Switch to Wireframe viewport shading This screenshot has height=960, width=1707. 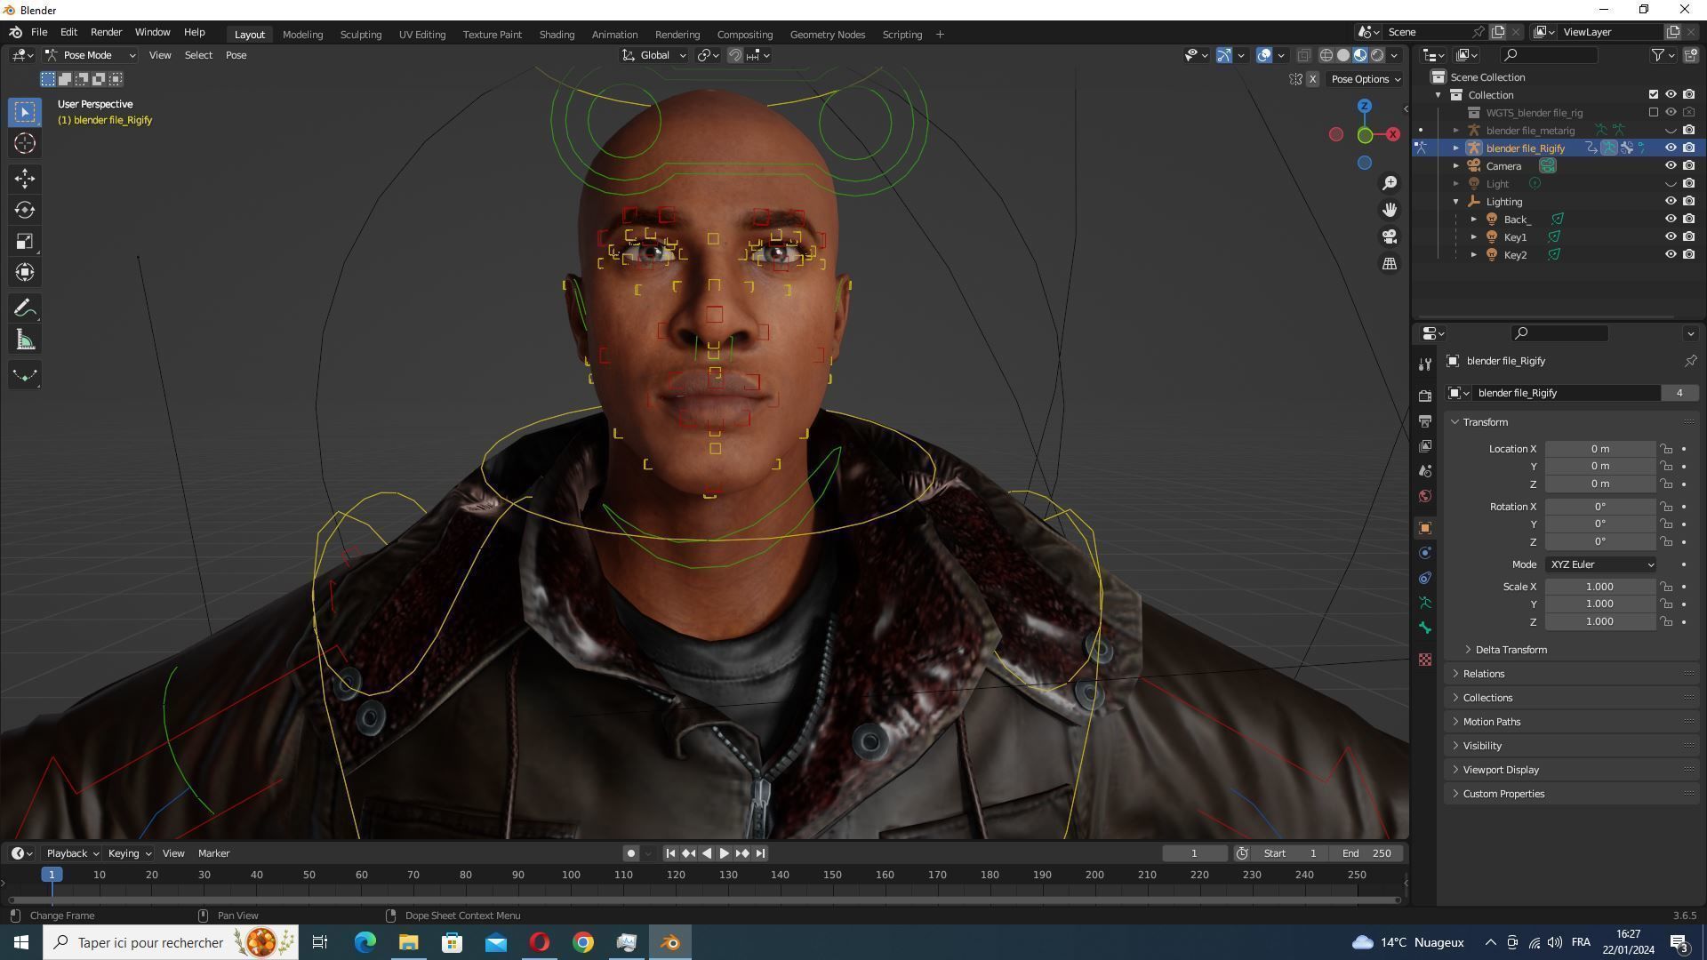[1326, 55]
